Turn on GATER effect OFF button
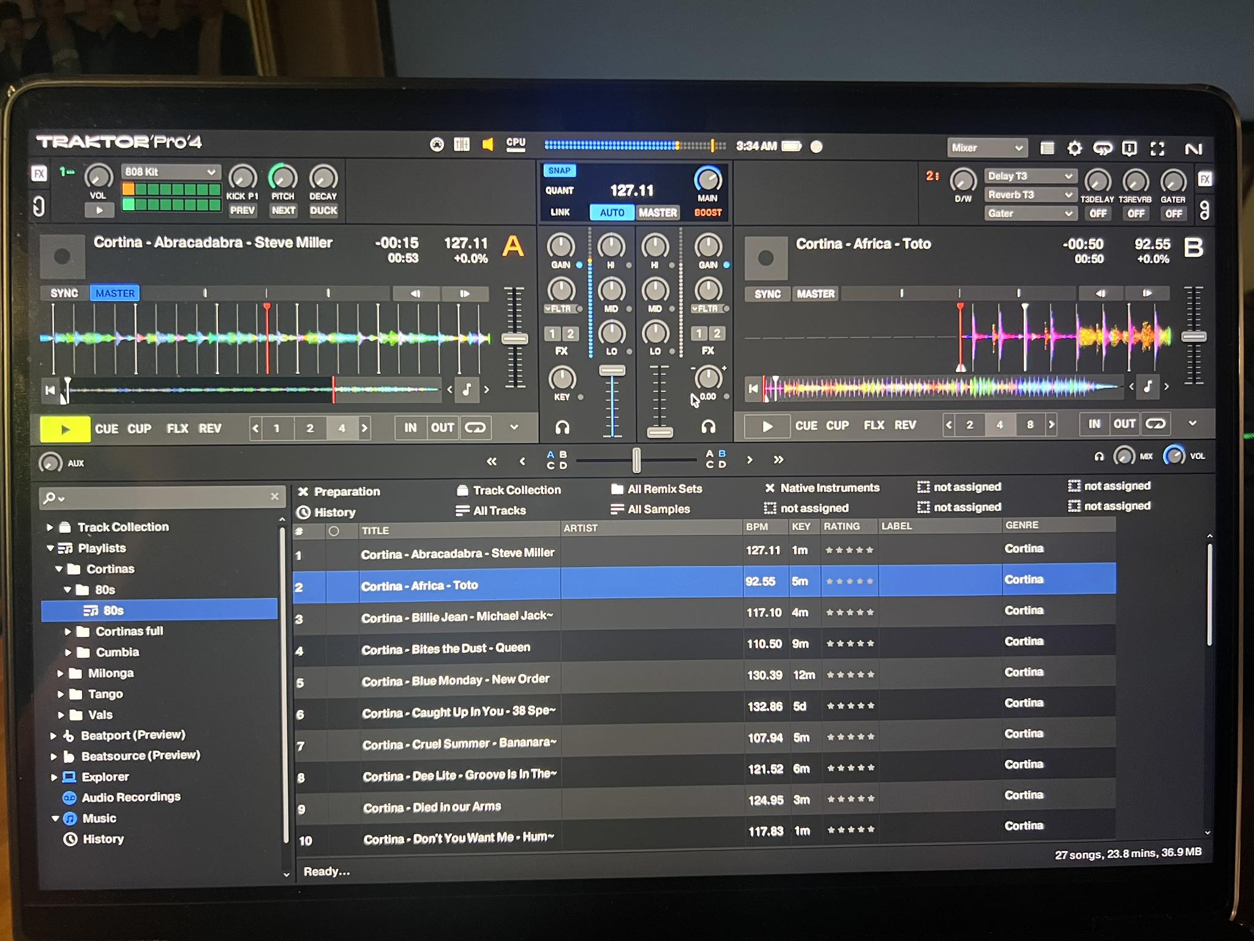 tap(1173, 214)
